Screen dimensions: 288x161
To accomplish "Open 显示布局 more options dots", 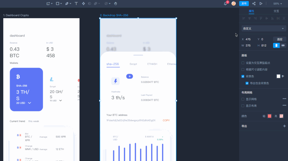I will click(284, 105).
